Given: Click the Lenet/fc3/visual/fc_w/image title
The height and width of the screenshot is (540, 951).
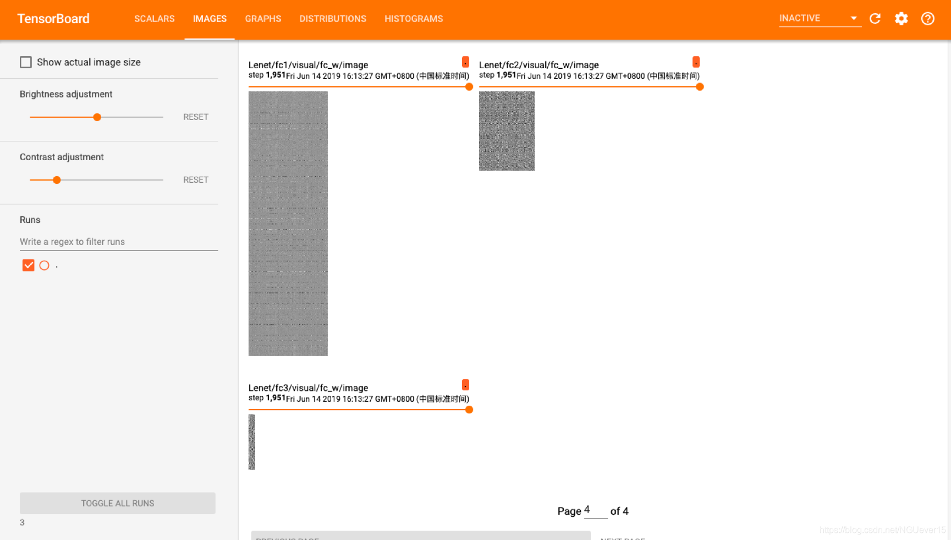Looking at the screenshot, I should [308, 388].
